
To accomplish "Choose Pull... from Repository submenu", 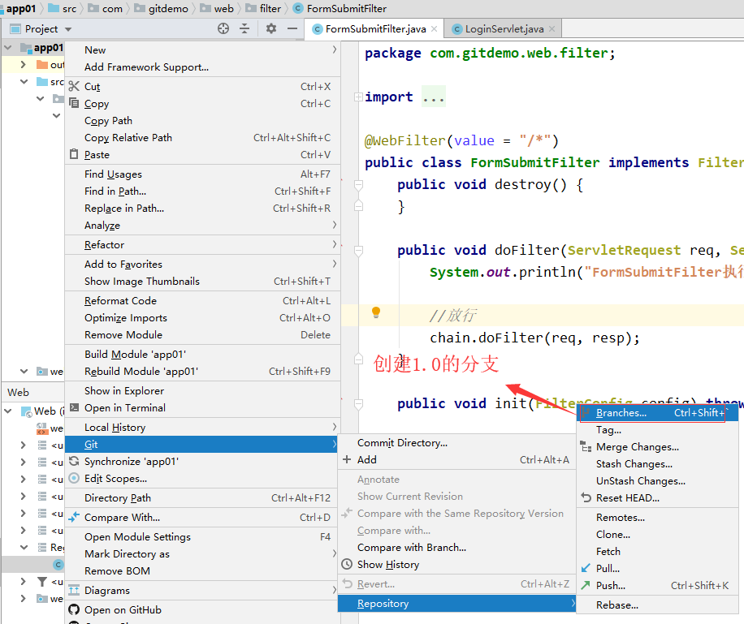I will pyautogui.click(x=658, y=569).
